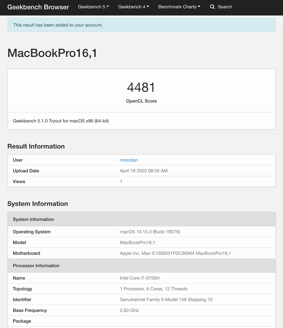Select the Motherboard value Apple Inc. Mac-E1008331FDC96864
The height and width of the screenshot is (328, 283).
175,253
